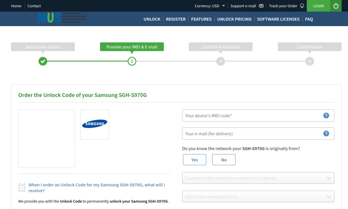Click the step 2 circle marker
348x209 pixels.
[x=132, y=61]
